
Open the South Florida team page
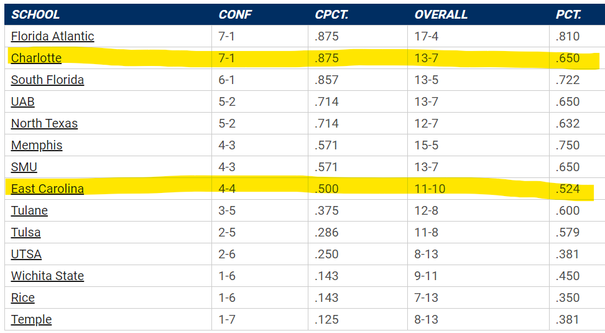(x=47, y=80)
